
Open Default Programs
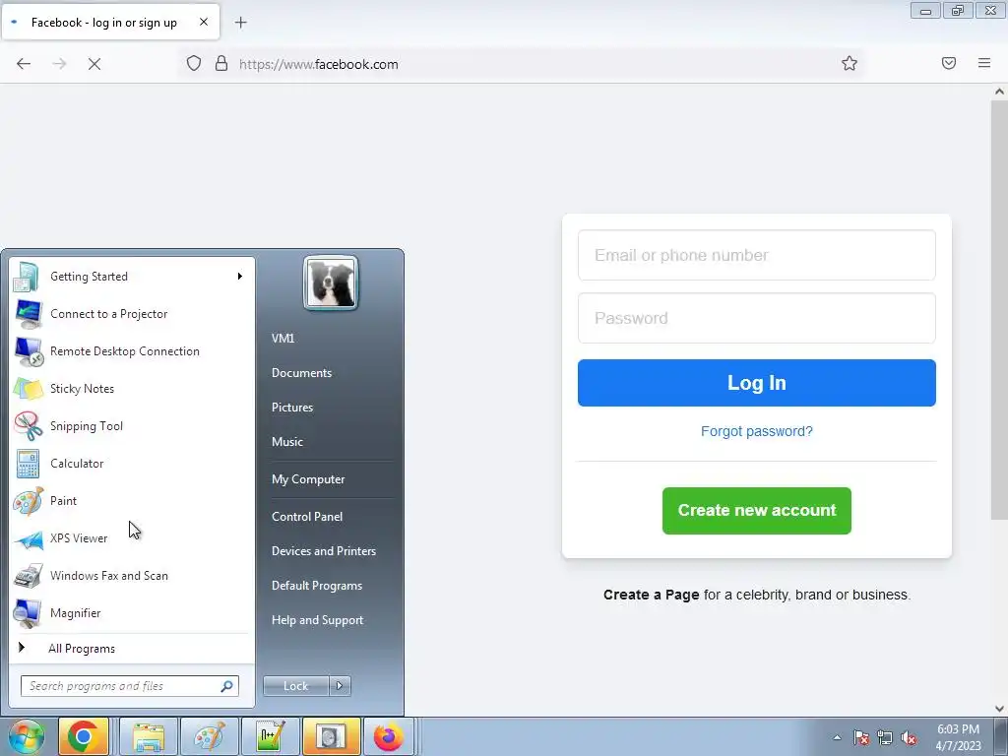[316, 586]
